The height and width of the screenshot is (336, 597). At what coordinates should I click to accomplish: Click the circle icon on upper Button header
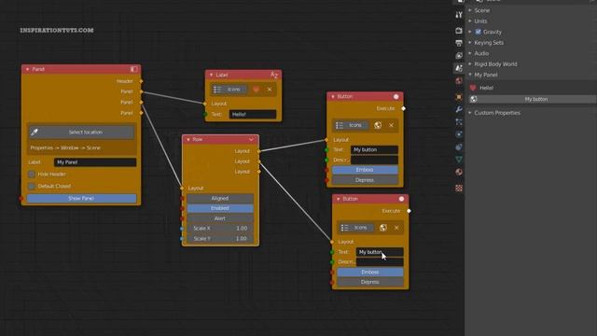click(396, 96)
